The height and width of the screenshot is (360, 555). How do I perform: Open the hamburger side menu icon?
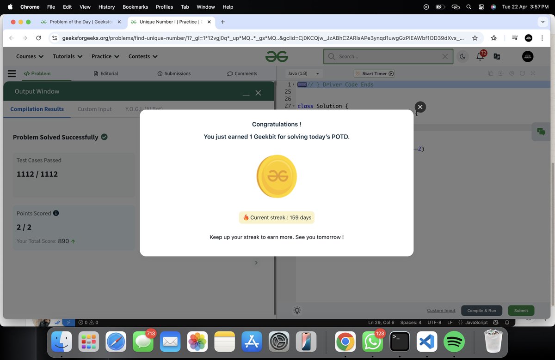click(x=12, y=73)
